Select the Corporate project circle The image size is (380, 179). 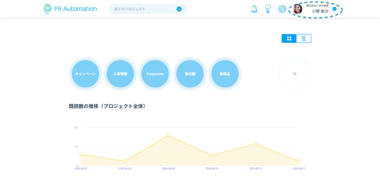click(155, 74)
